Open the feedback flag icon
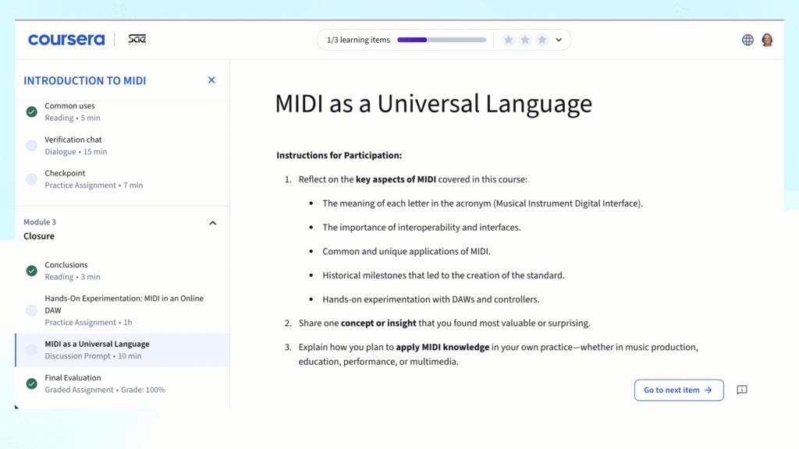 click(742, 390)
